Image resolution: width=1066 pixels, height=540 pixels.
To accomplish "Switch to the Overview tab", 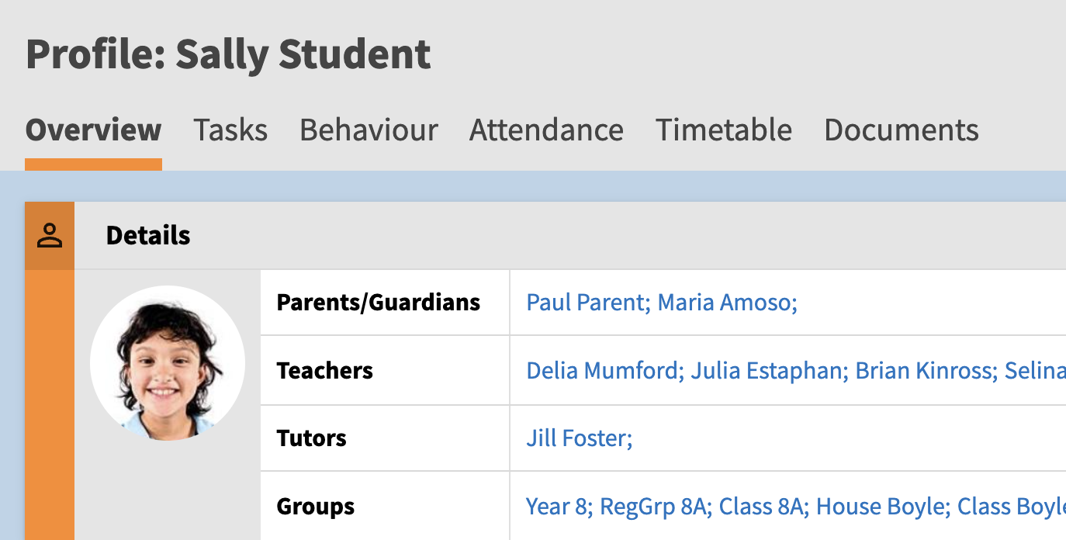I will (93, 130).
